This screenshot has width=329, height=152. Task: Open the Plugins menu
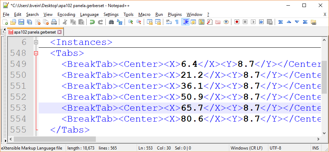pyautogui.click(x=175, y=14)
